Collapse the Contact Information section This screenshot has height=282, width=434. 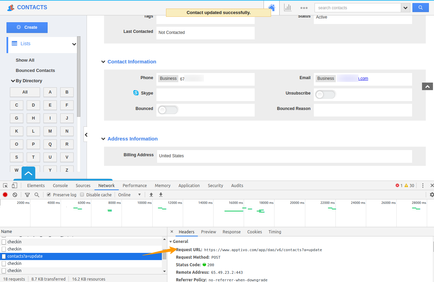click(103, 62)
